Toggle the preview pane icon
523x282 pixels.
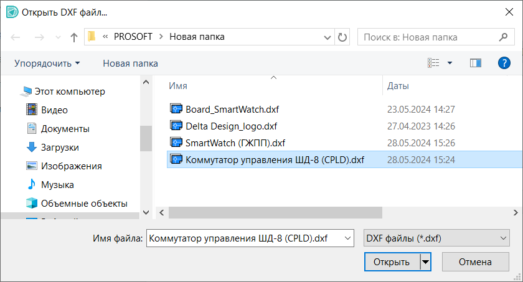point(476,63)
